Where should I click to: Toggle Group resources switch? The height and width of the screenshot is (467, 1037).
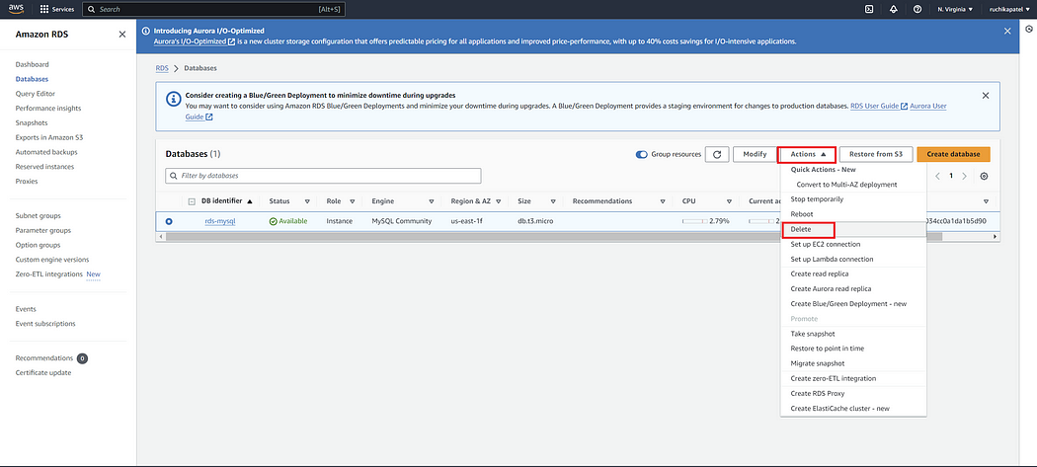point(641,154)
